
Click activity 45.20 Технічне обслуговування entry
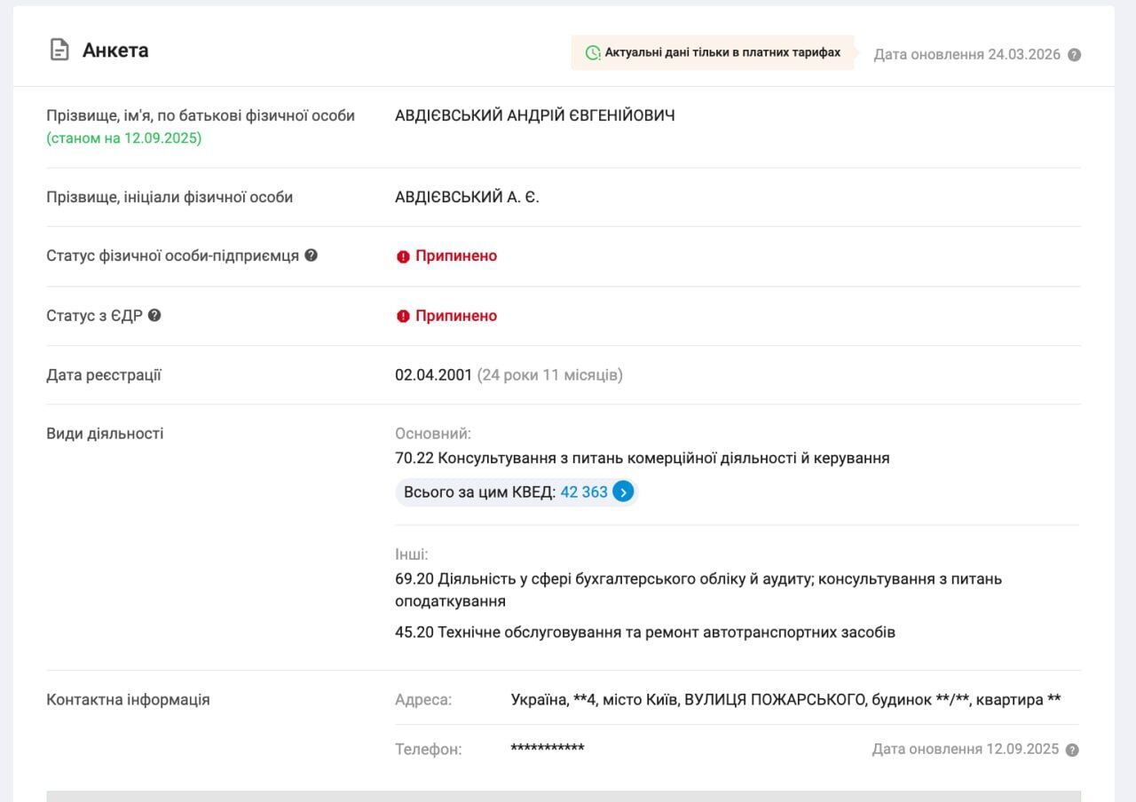tap(644, 633)
